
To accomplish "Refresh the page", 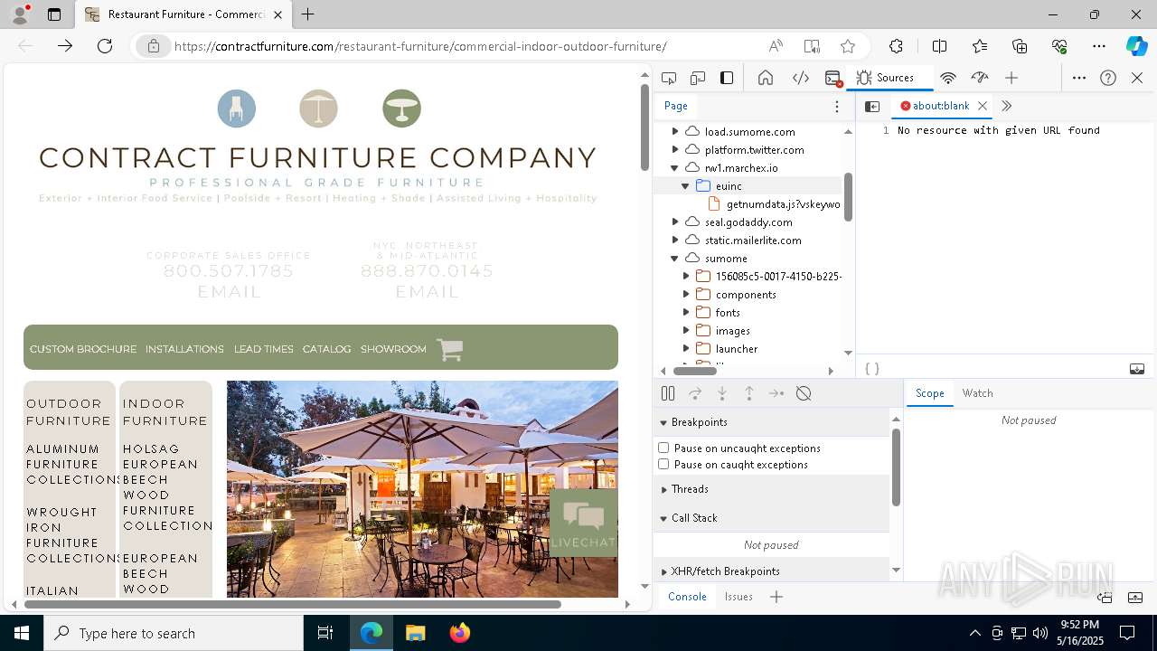I will 105,46.
